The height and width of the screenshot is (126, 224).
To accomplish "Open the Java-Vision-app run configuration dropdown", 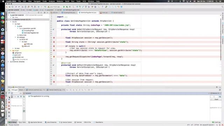I will click(55, 7).
